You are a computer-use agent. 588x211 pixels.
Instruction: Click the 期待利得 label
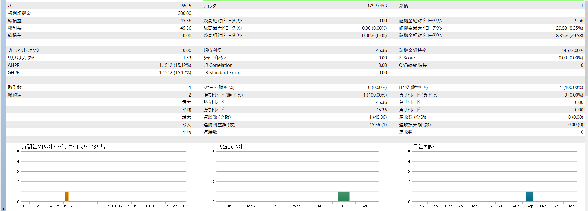[212, 50]
